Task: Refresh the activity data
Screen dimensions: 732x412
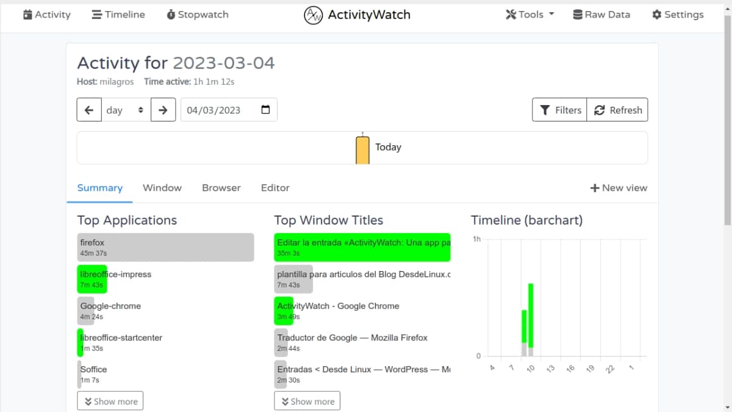Action: 617,110
